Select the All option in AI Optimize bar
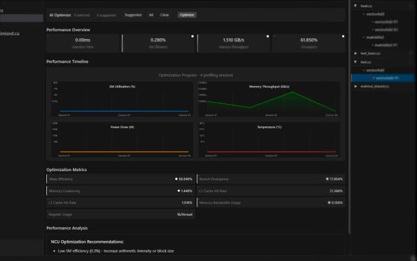Screen dimensions: 417x261 click(151, 14)
